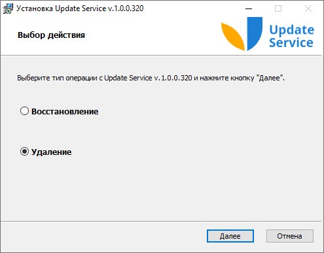Click the orange leaf of the logo
This screenshot has height=253, width=324.
[x=232, y=37]
